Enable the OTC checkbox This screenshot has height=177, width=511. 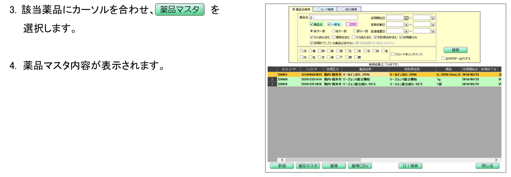(x=348, y=24)
